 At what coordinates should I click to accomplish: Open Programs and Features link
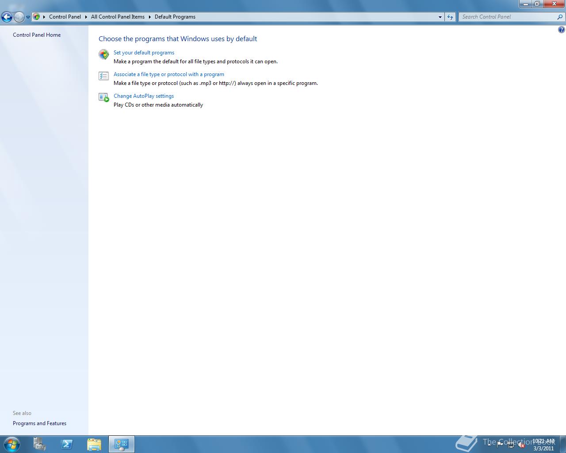pyautogui.click(x=39, y=423)
